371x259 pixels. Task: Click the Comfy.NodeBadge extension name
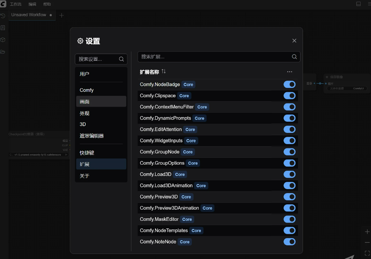click(x=160, y=84)
